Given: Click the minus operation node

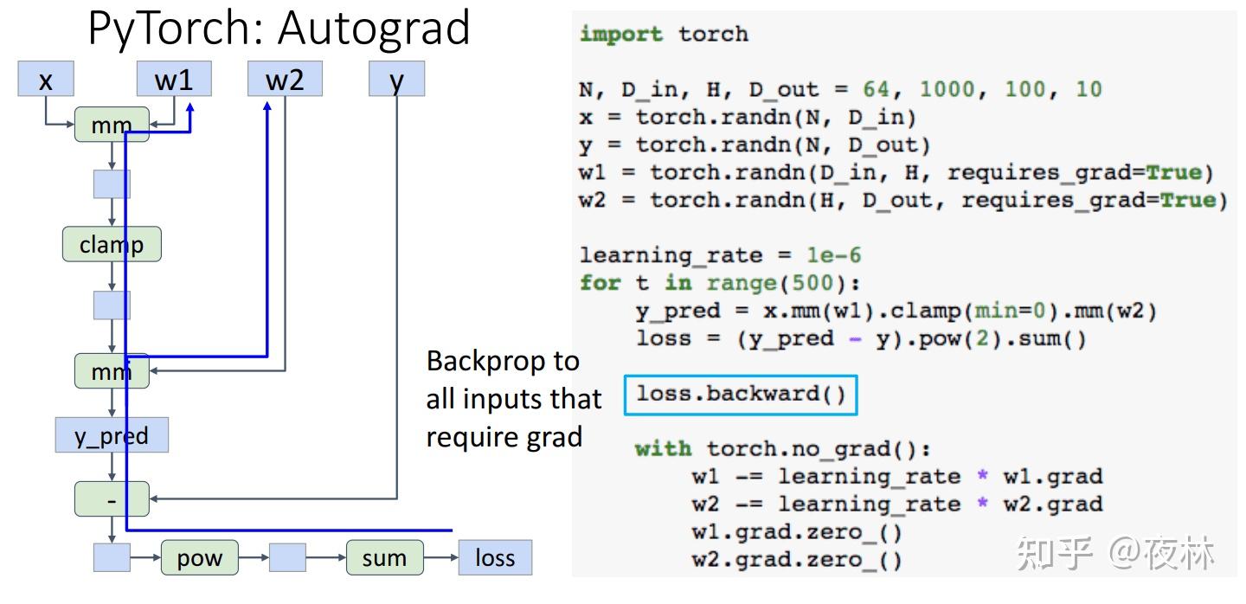Looking at the screenshot, I should coord(112,499).
